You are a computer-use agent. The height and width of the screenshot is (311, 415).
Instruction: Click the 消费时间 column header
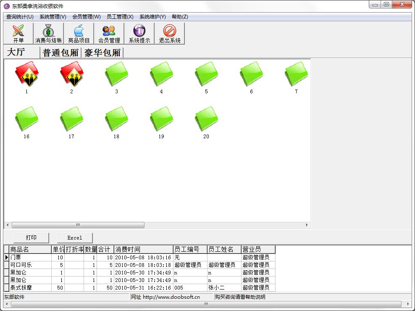[143, 249]
